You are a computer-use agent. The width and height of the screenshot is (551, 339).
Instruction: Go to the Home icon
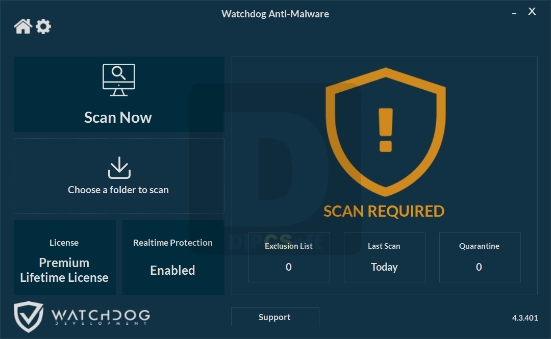pyautogui.click(x=23, y=27)
